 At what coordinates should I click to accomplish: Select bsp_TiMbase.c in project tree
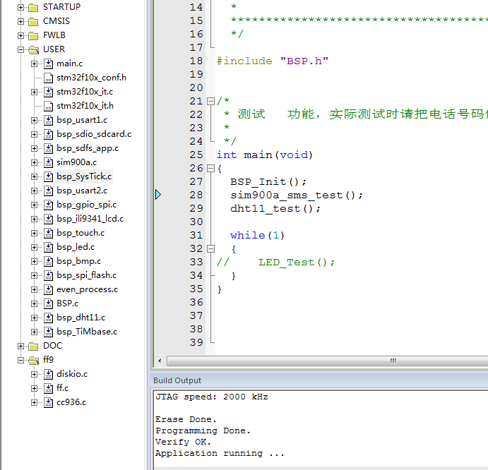coord(87,332)
